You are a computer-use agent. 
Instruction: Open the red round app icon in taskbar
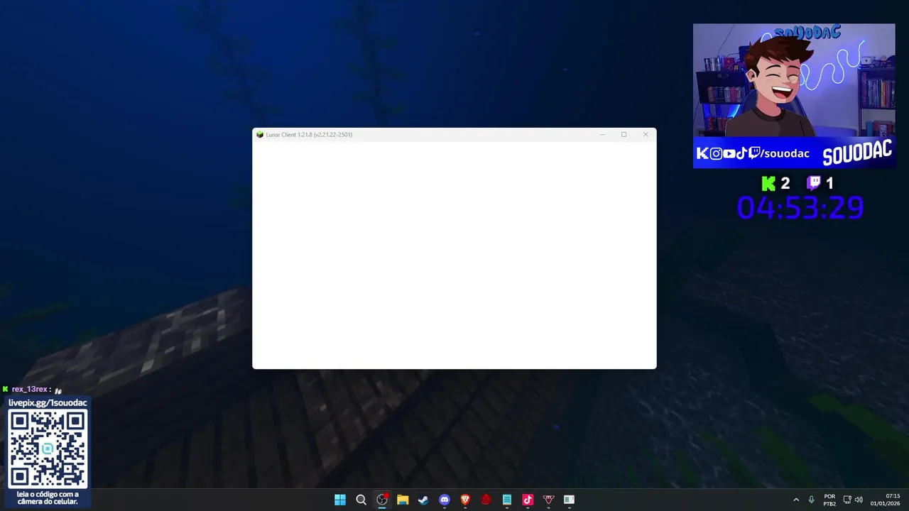(486, 500)
